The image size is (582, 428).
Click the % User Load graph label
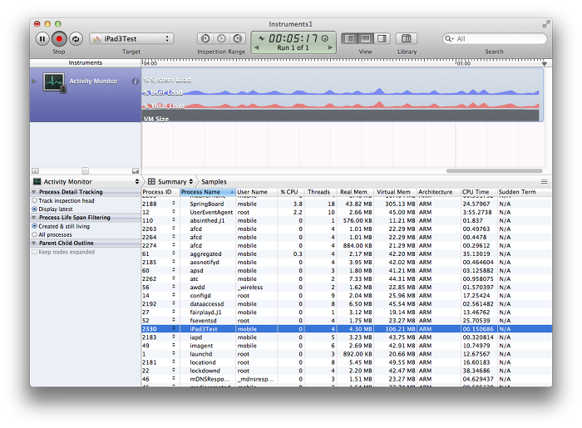click(x=163, y=93)
